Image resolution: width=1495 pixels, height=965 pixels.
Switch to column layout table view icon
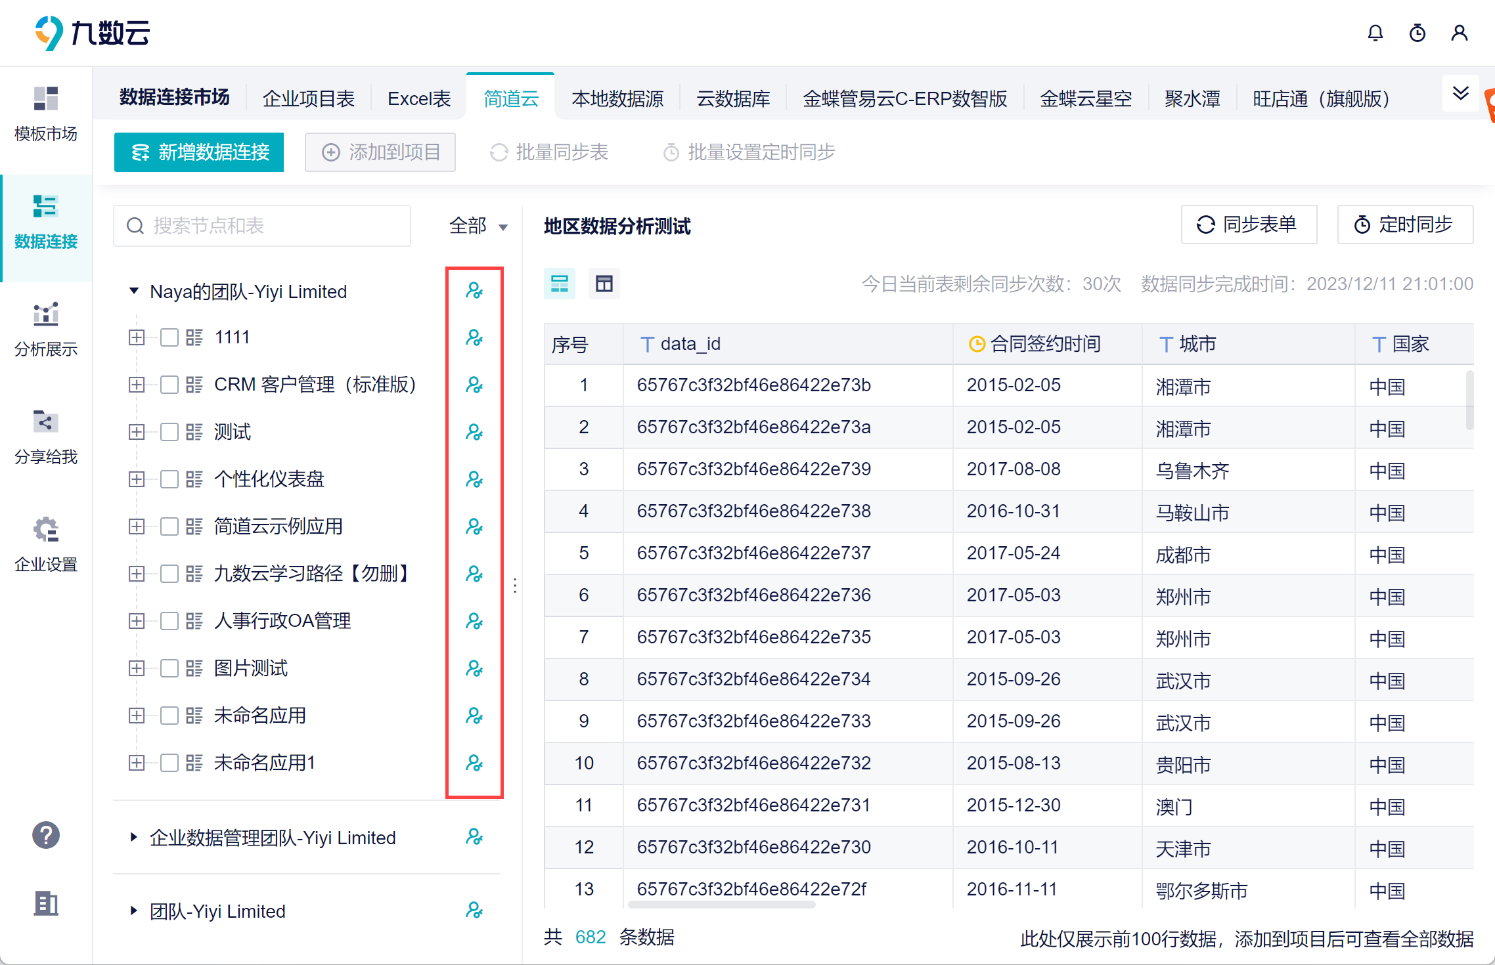pos(604,284)
